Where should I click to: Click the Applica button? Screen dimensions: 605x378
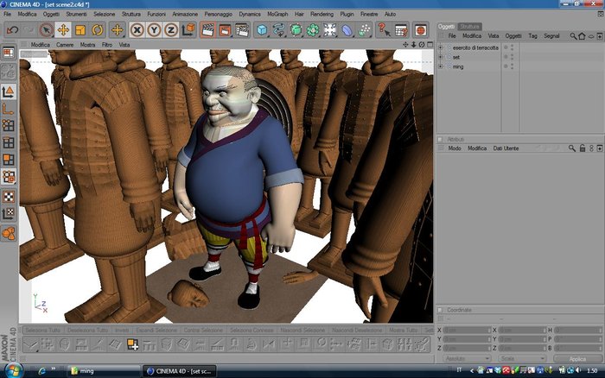tap(577, 358)
